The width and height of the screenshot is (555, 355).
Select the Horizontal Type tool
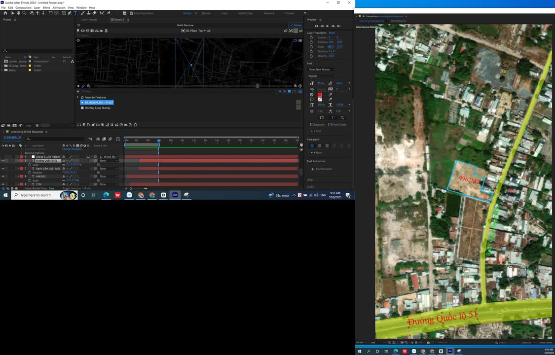pyautogui.click(x=75, y=13)
